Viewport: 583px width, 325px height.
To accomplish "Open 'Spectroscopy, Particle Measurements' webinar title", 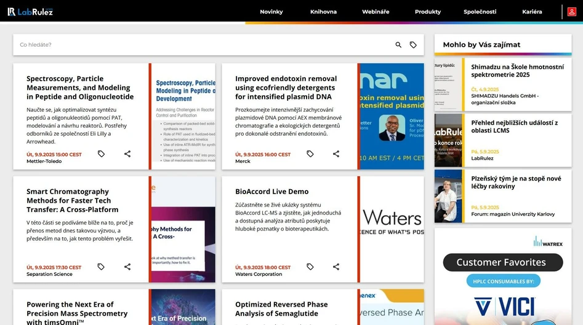I will tap(80, 88).
